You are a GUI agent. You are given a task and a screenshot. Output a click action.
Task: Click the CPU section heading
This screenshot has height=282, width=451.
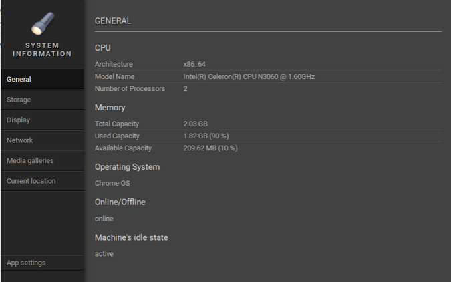point(103,48)
